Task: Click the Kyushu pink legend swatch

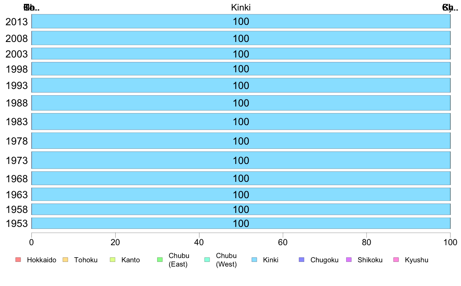Action: 396,260
